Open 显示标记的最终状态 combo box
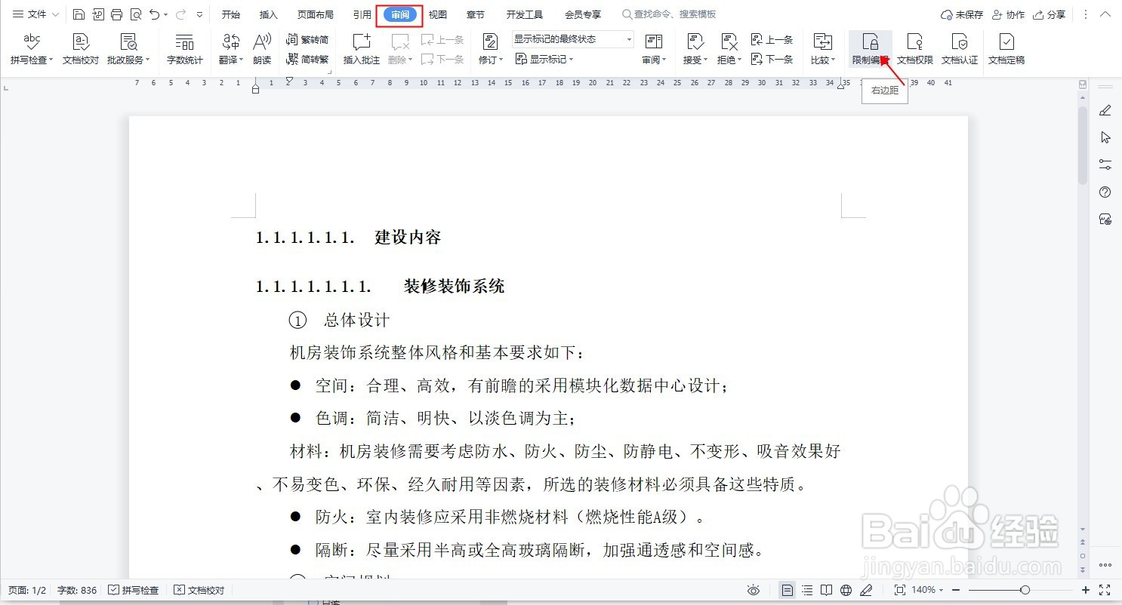 pyautogui.click(x=573, y=39)
